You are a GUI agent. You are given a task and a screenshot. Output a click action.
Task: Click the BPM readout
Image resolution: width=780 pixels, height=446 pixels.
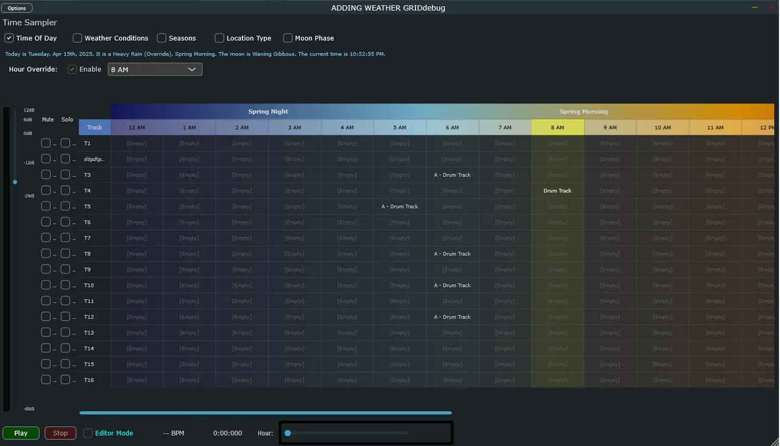pos(174,433)
